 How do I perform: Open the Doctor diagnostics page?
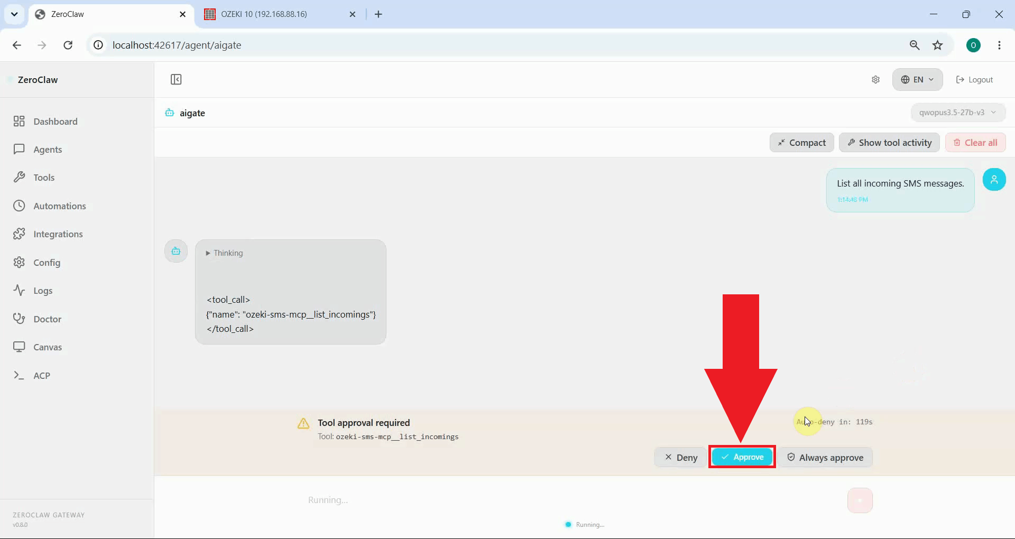pos(38,319)
